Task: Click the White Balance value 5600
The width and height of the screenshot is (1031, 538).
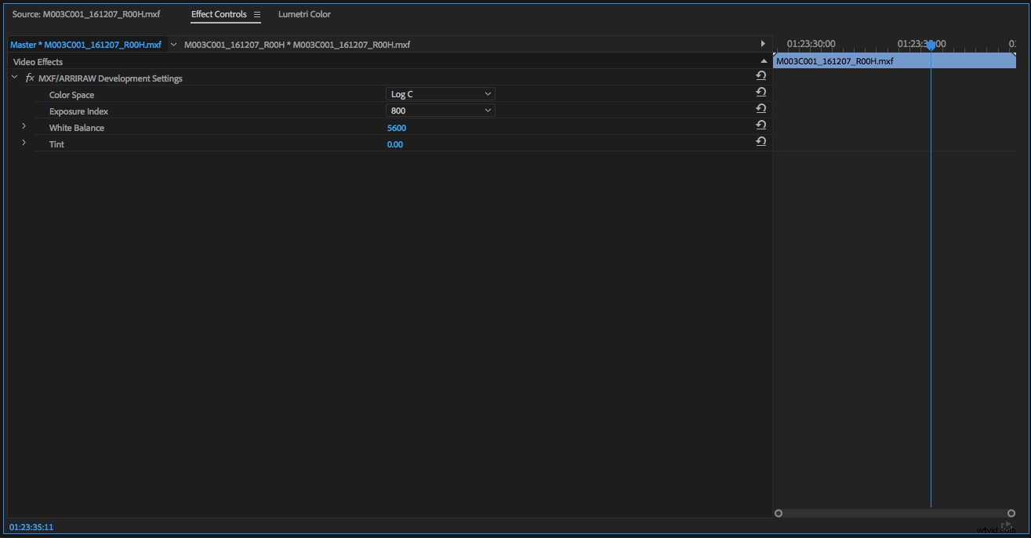Action: point(397,128)
